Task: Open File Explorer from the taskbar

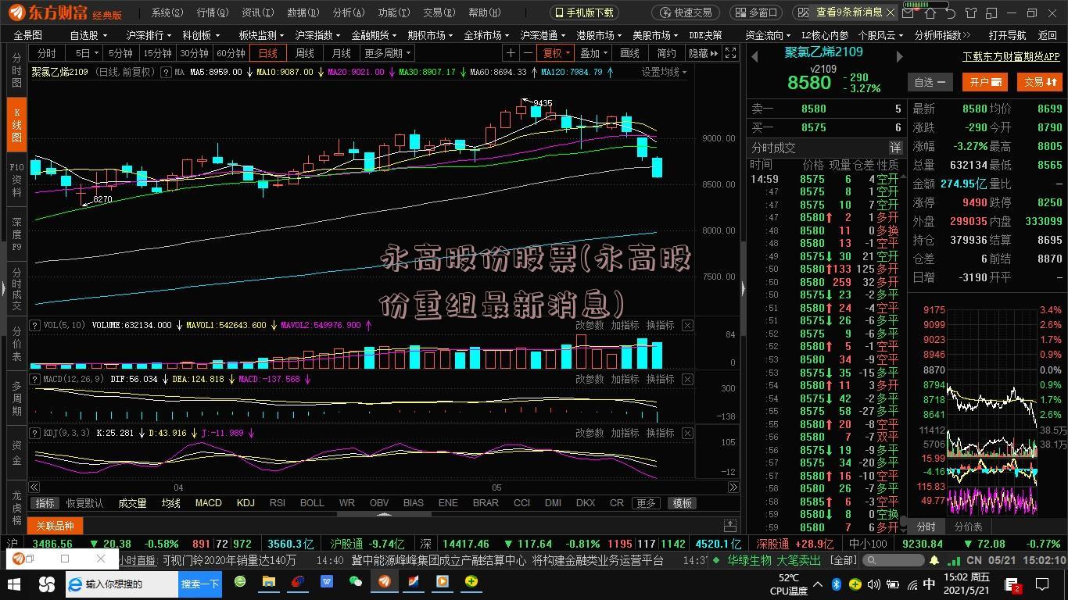Action: 269,582
